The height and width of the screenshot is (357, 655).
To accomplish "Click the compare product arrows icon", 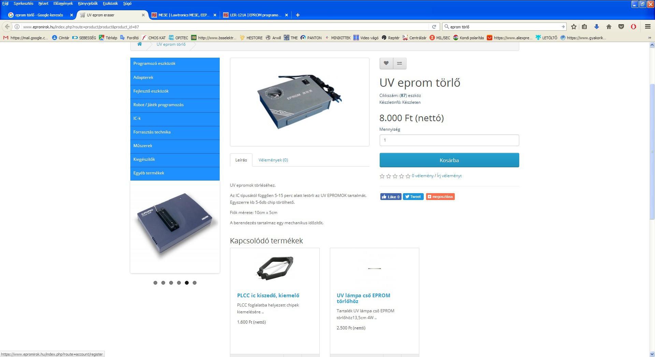I will pyautogui.click(x=399, y=63).
